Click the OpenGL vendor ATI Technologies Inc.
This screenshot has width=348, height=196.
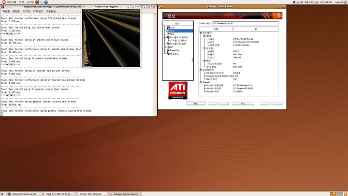click(243, 85)
